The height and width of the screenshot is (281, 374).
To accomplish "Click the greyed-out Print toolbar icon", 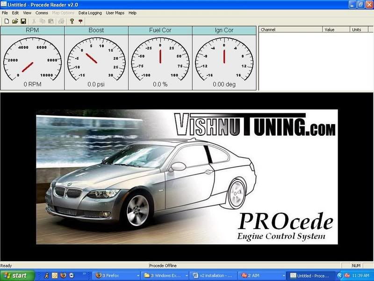I will (x=61, y=21).
